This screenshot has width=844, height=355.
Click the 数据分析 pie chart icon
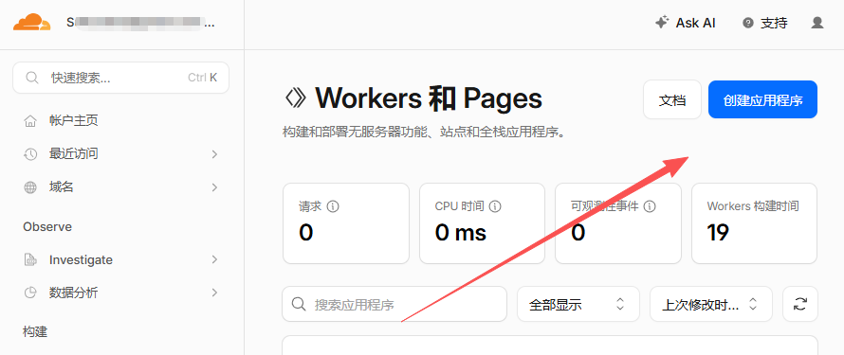[x=30, y=293]
